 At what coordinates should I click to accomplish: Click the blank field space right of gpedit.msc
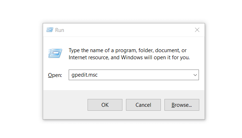pyautogui.click(x=145, y=75)
